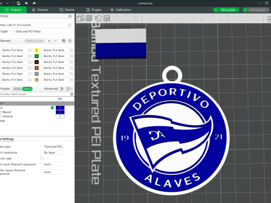Click black filament color swatch 6

point(37,62)
